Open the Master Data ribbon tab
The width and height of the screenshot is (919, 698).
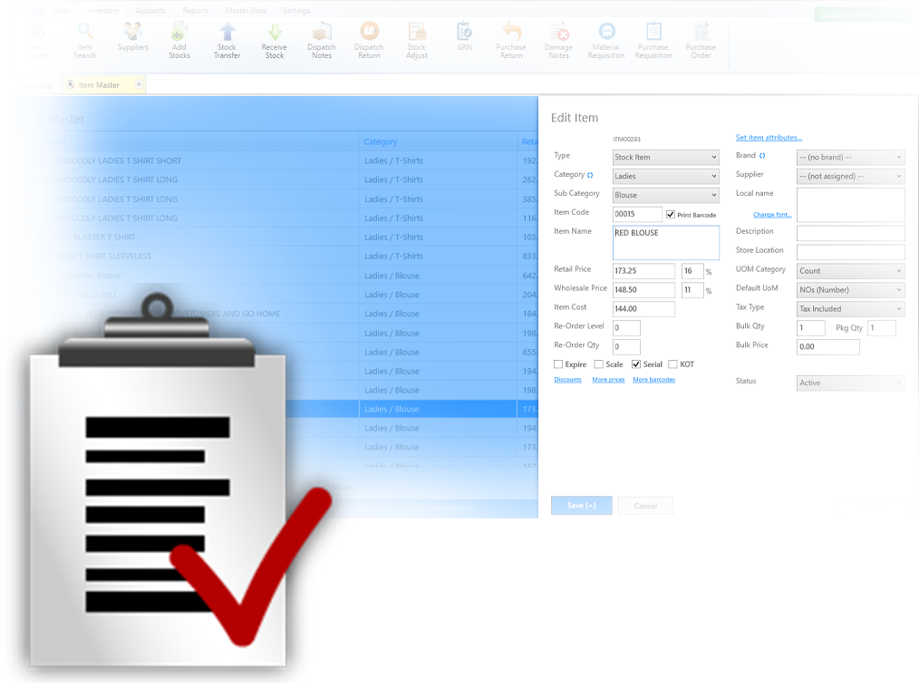pyautogui.click(x=246, y=11)
